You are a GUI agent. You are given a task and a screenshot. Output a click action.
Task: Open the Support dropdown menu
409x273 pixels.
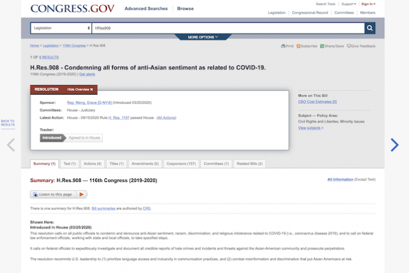pyautogui.click(x=348, y=4)
